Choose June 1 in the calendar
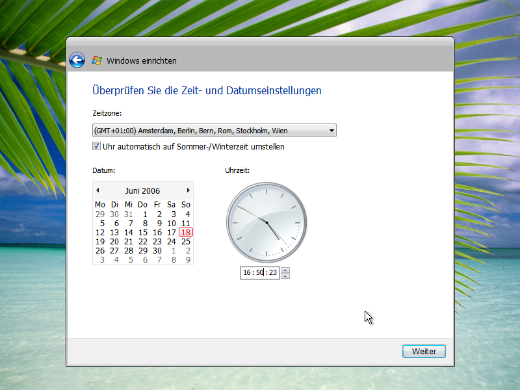Screen dimensions: 520x390 point(144,214)
